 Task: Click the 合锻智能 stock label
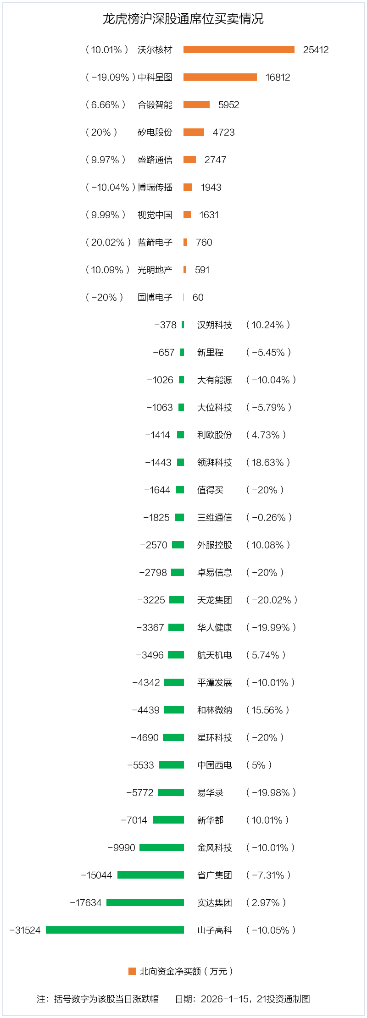point(155,105)
